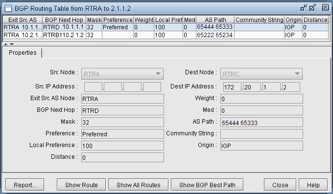Click the Exit Src AS Node field
Image resolution: width=333 pixels, height=194 pixels.
click(122, 99)
